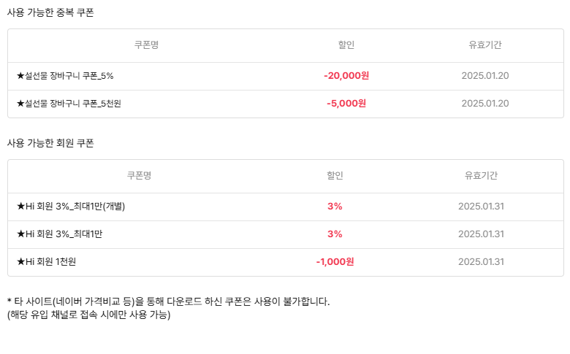
Task: Click the -20,000원 discount amount
Action: (x=346, y=76)
